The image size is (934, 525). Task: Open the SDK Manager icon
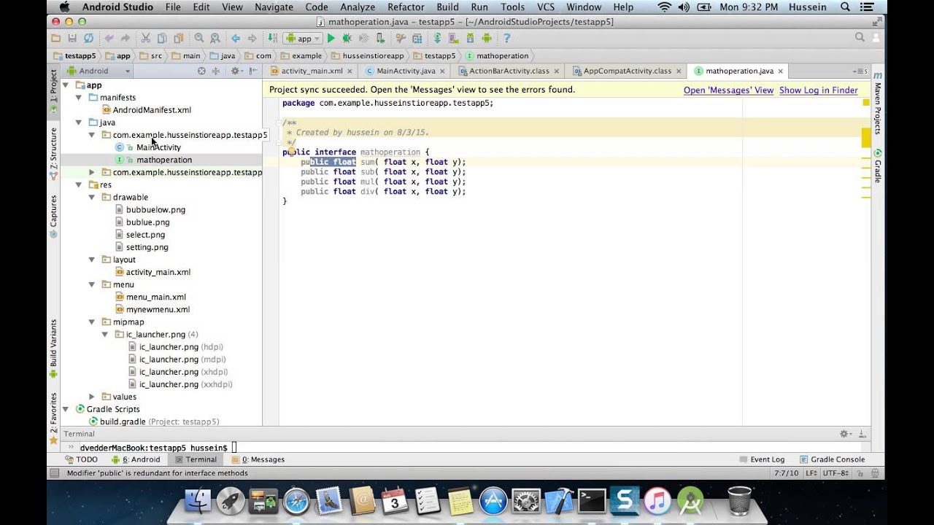pos(471,38)
